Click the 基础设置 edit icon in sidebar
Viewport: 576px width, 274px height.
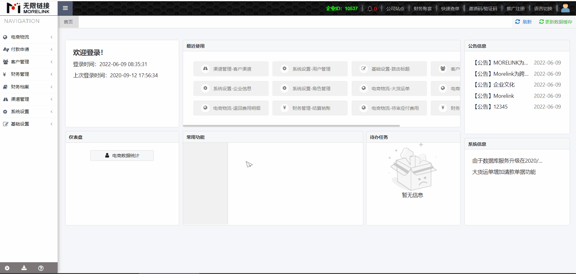point(5,124)
